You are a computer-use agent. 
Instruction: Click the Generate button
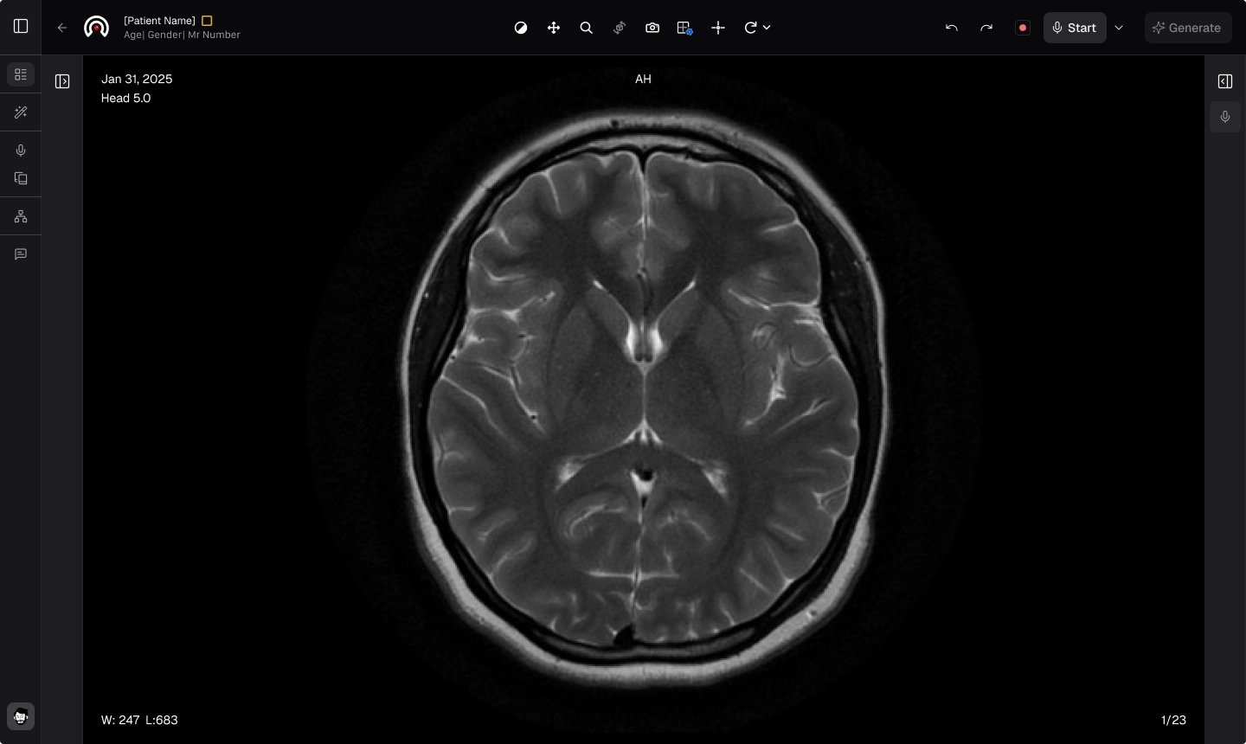pos(1188,28)
